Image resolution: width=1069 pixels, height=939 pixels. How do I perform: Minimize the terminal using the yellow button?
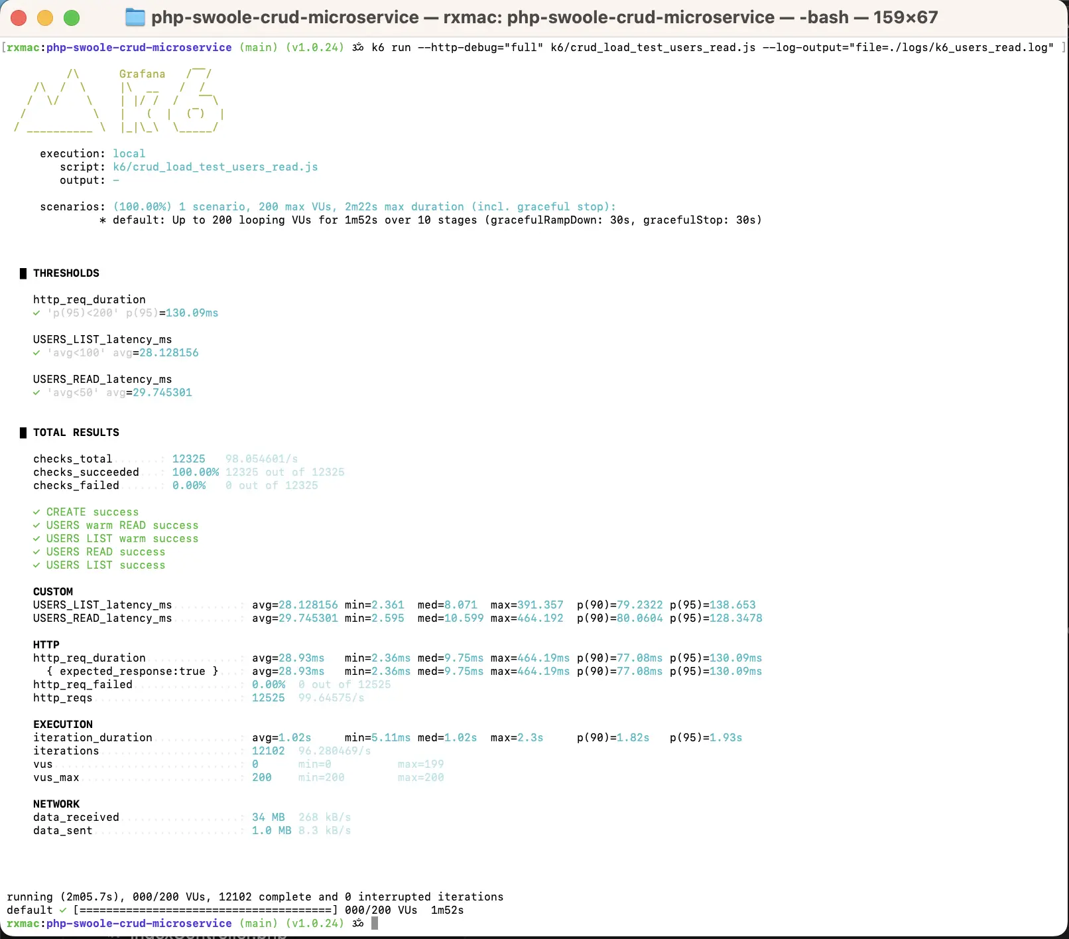[45, 18]
